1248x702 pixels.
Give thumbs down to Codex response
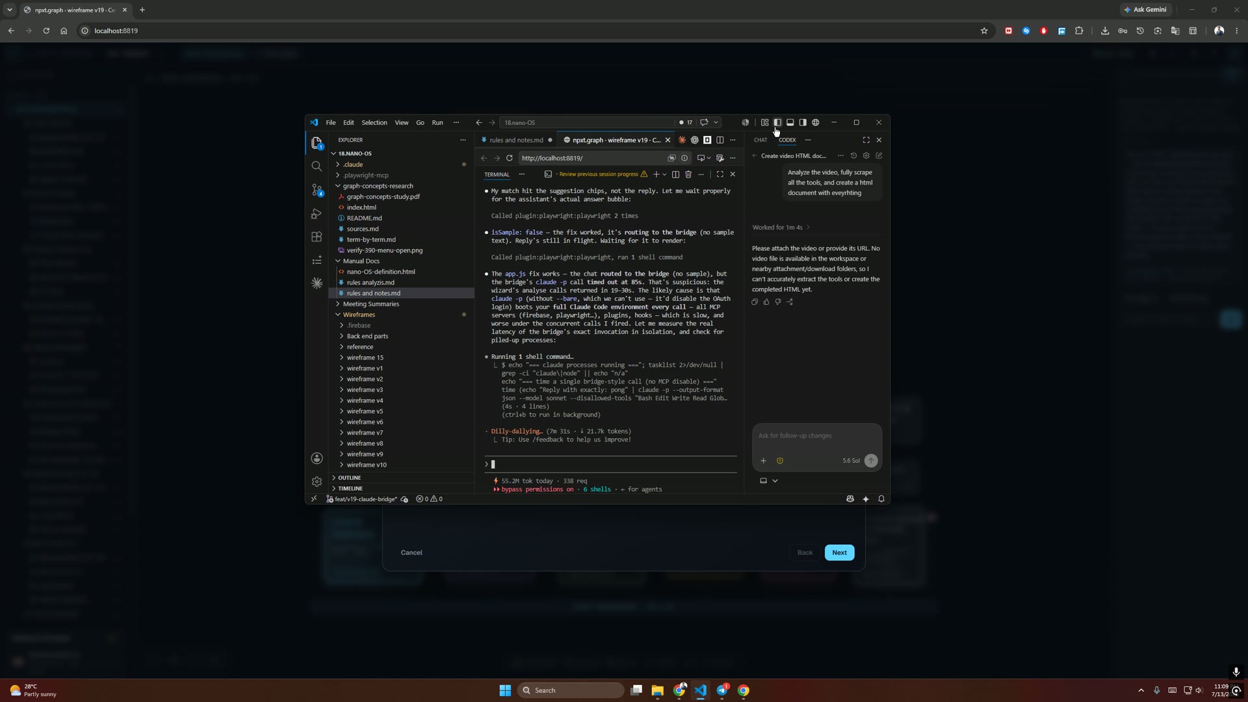(x=778, y=302)
